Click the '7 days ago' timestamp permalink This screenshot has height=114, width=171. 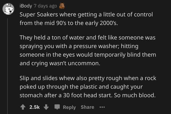(45, 6)
